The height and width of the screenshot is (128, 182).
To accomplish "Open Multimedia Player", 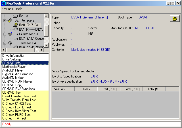I will pos(25,67).
